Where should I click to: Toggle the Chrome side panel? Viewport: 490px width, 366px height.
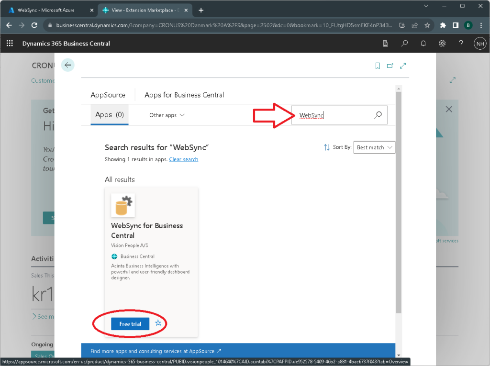(x=456, y=25)
